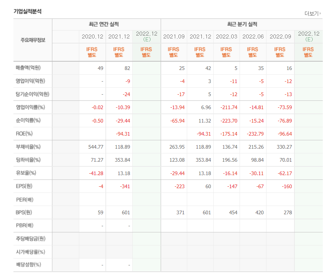This screenshot has height=273, width=325.
Task: Click the 당좌비율(%) row label
Action: pos(28,160)
